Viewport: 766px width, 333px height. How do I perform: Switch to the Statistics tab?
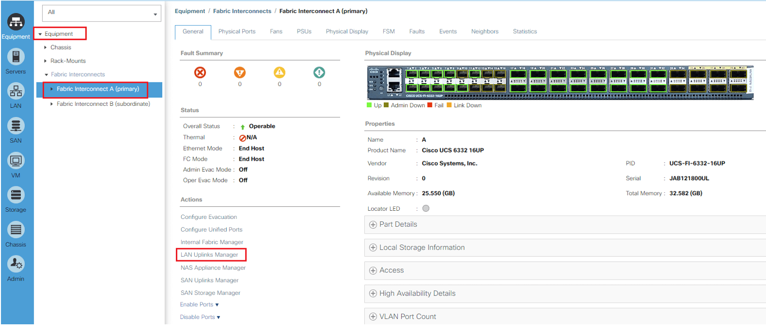point(525,32)
